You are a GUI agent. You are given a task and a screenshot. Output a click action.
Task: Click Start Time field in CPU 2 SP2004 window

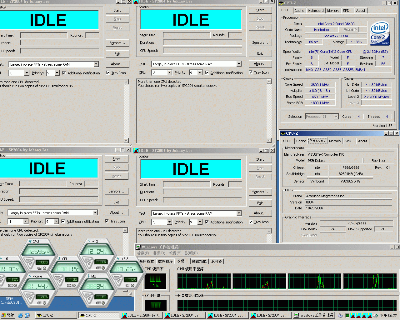point(187,35)
